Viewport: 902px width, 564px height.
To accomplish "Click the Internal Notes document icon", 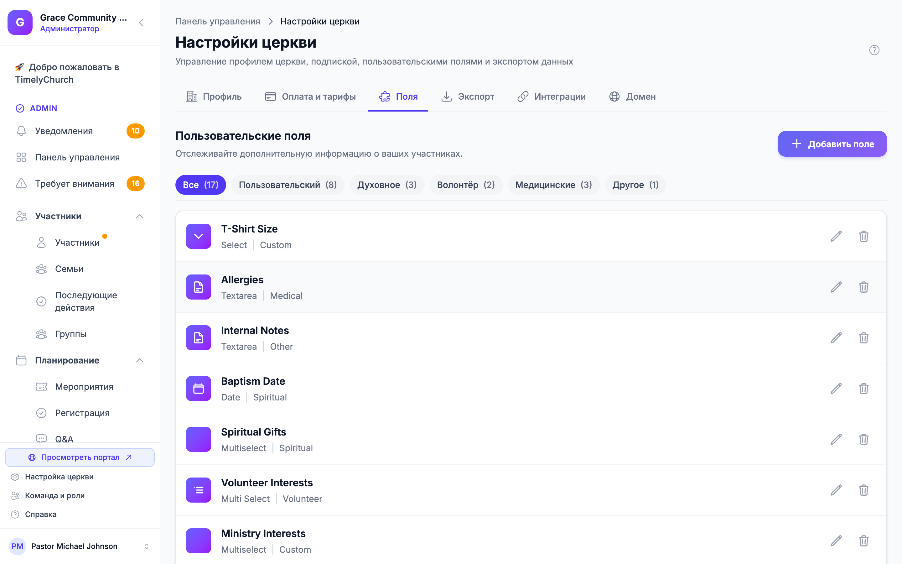I will 198,337.
